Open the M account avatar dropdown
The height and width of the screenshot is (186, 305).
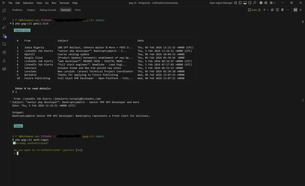tap(272, 3)
